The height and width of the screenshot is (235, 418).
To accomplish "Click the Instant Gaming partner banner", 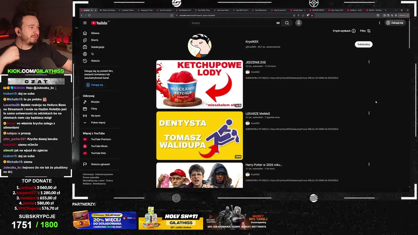I will [237, 218].
